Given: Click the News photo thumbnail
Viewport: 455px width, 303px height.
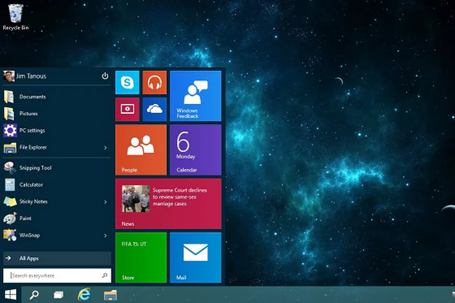Looking at the screenshot, I should (x=135, y=198).
